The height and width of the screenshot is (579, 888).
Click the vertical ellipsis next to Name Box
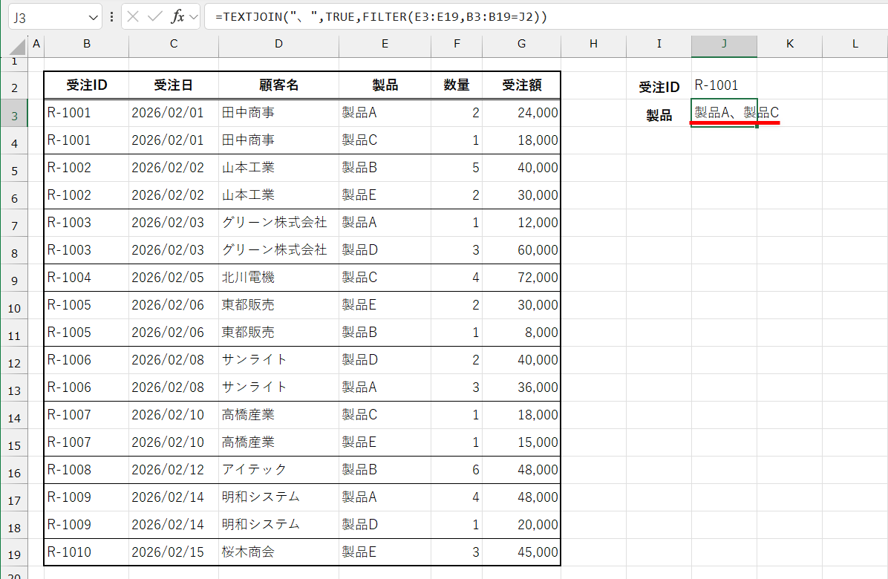(111, 16)
